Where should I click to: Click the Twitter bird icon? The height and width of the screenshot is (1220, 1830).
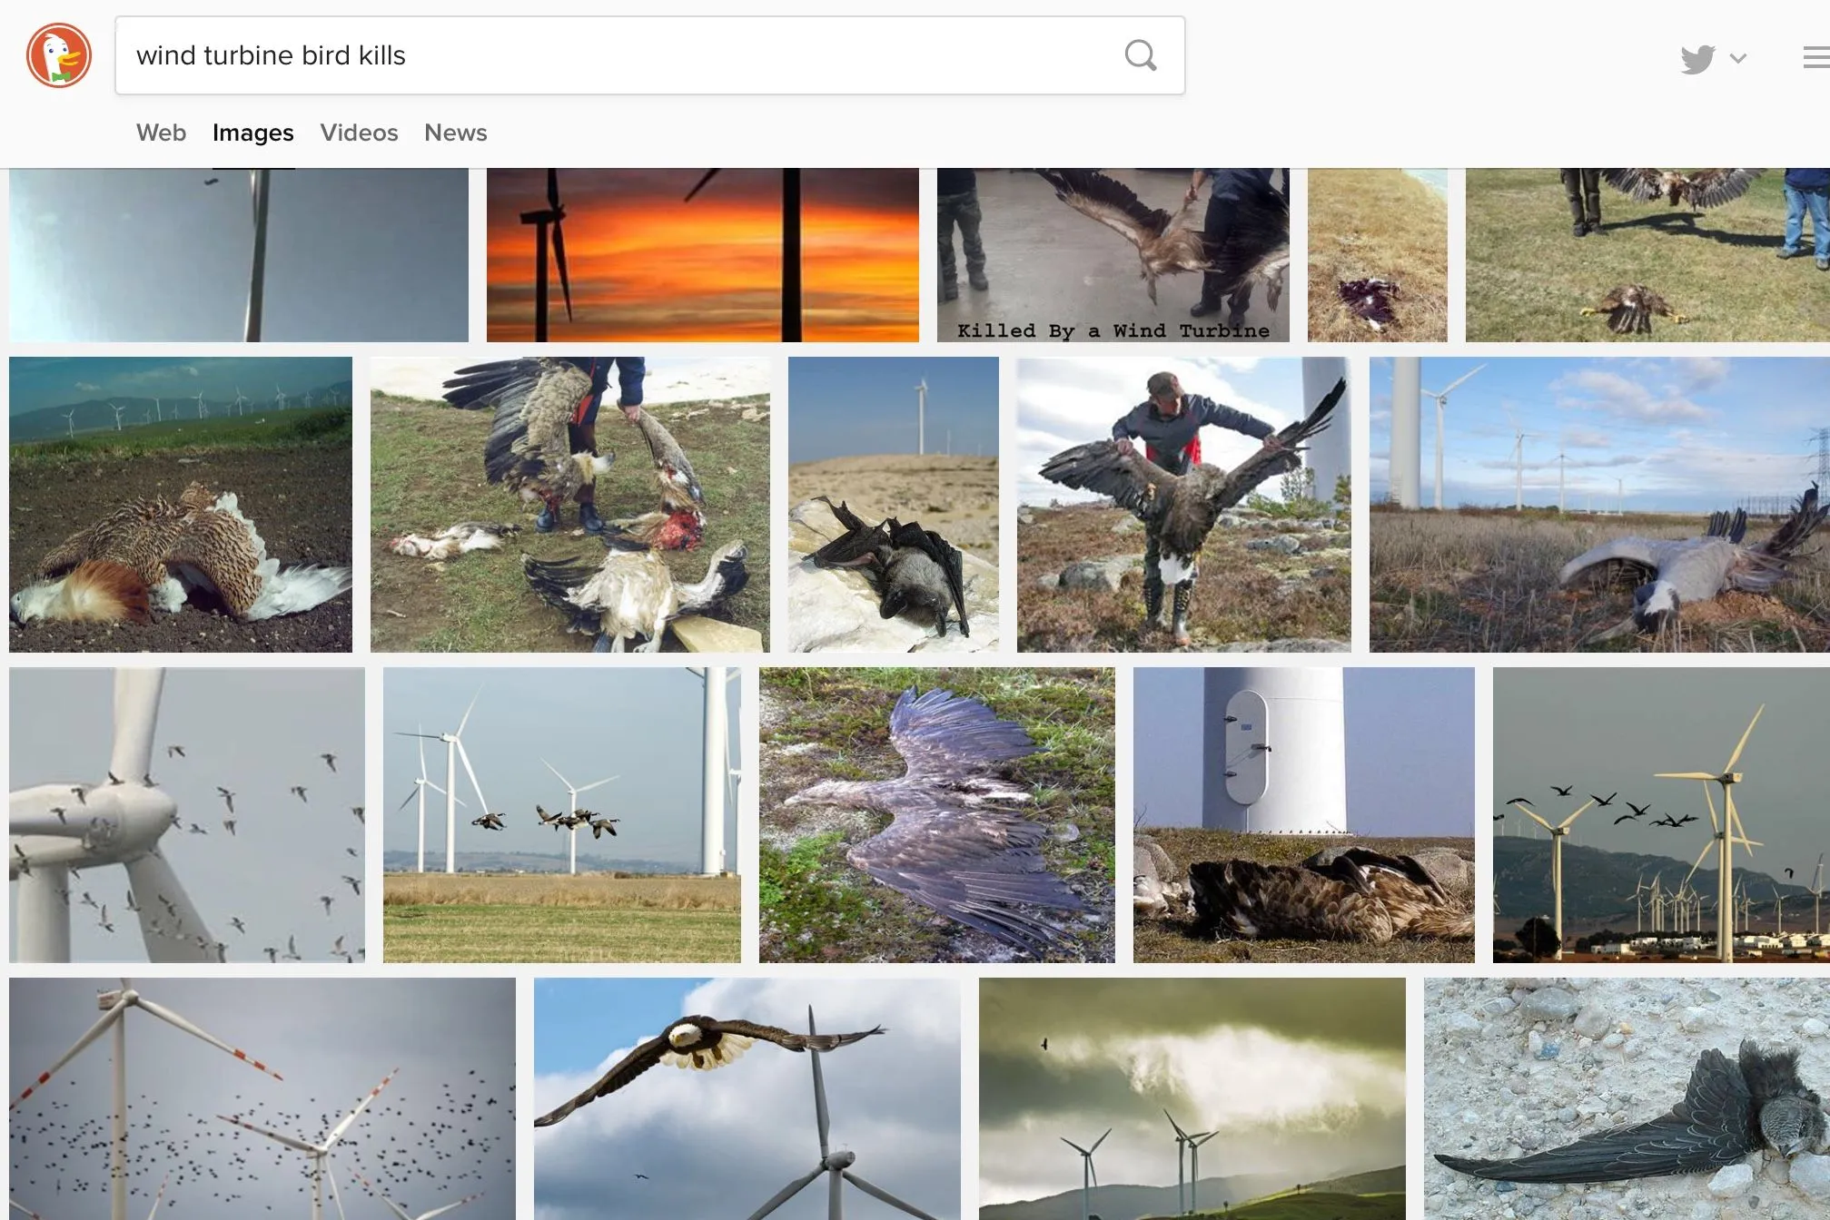coord(1696,59)
